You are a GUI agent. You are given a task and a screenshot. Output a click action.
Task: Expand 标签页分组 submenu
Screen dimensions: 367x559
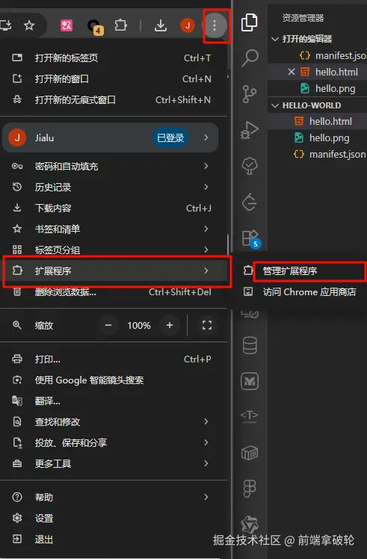[x=206, y=250]
